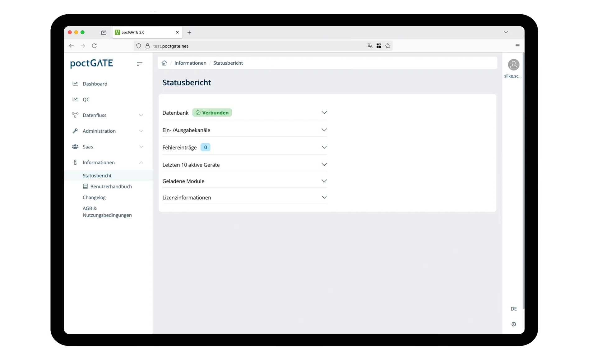Expand the Administration submenu chevron
The width and height of the screenshot is (597, 361).
click(x=141, y=131)
